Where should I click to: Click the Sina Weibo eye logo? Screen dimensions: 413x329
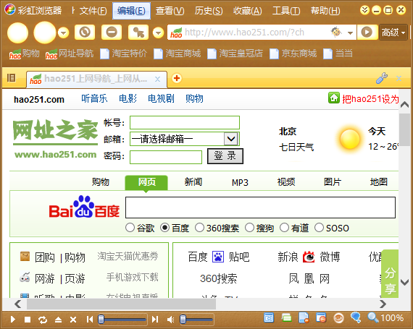pyautogui.click(x=309, y=257)
